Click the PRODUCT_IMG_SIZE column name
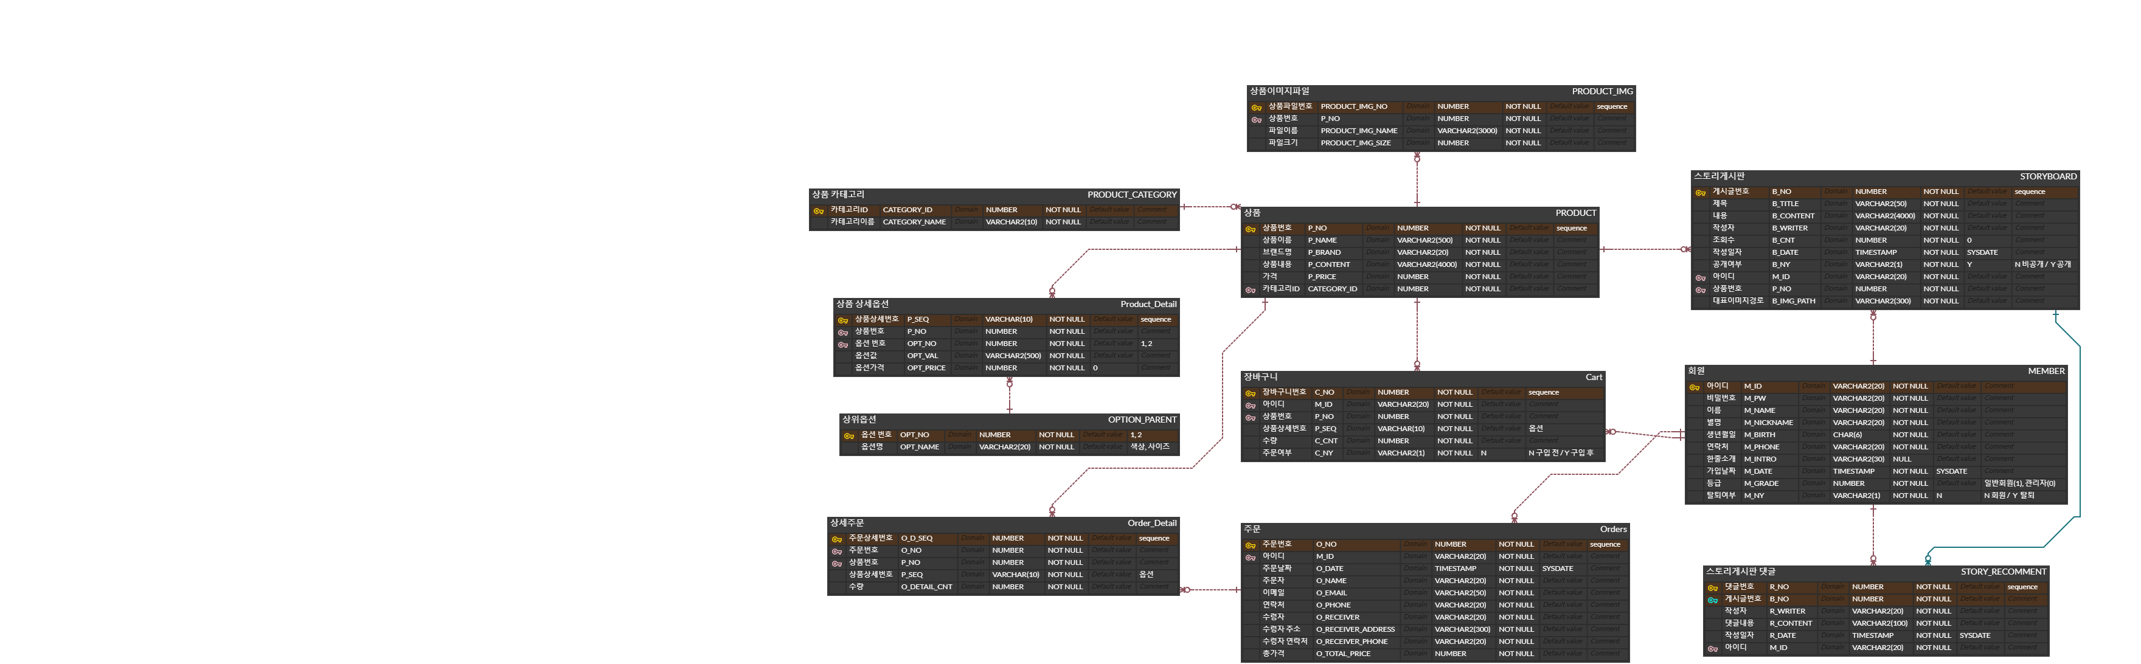The image size is (2141, 664). [x=1355, y=143]
